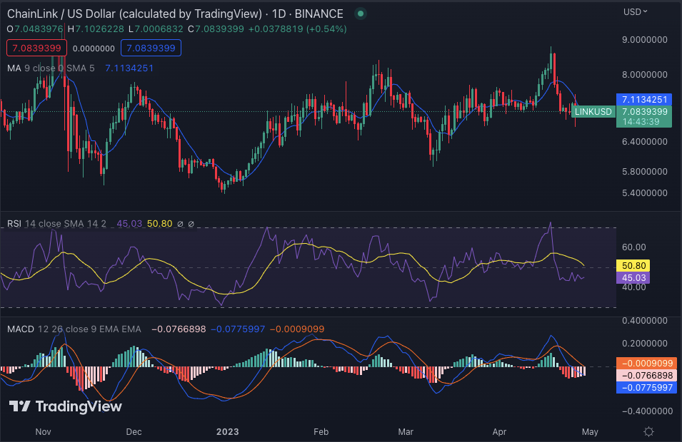Click the blue buy price 7.0839399 box

click(151, 48)
